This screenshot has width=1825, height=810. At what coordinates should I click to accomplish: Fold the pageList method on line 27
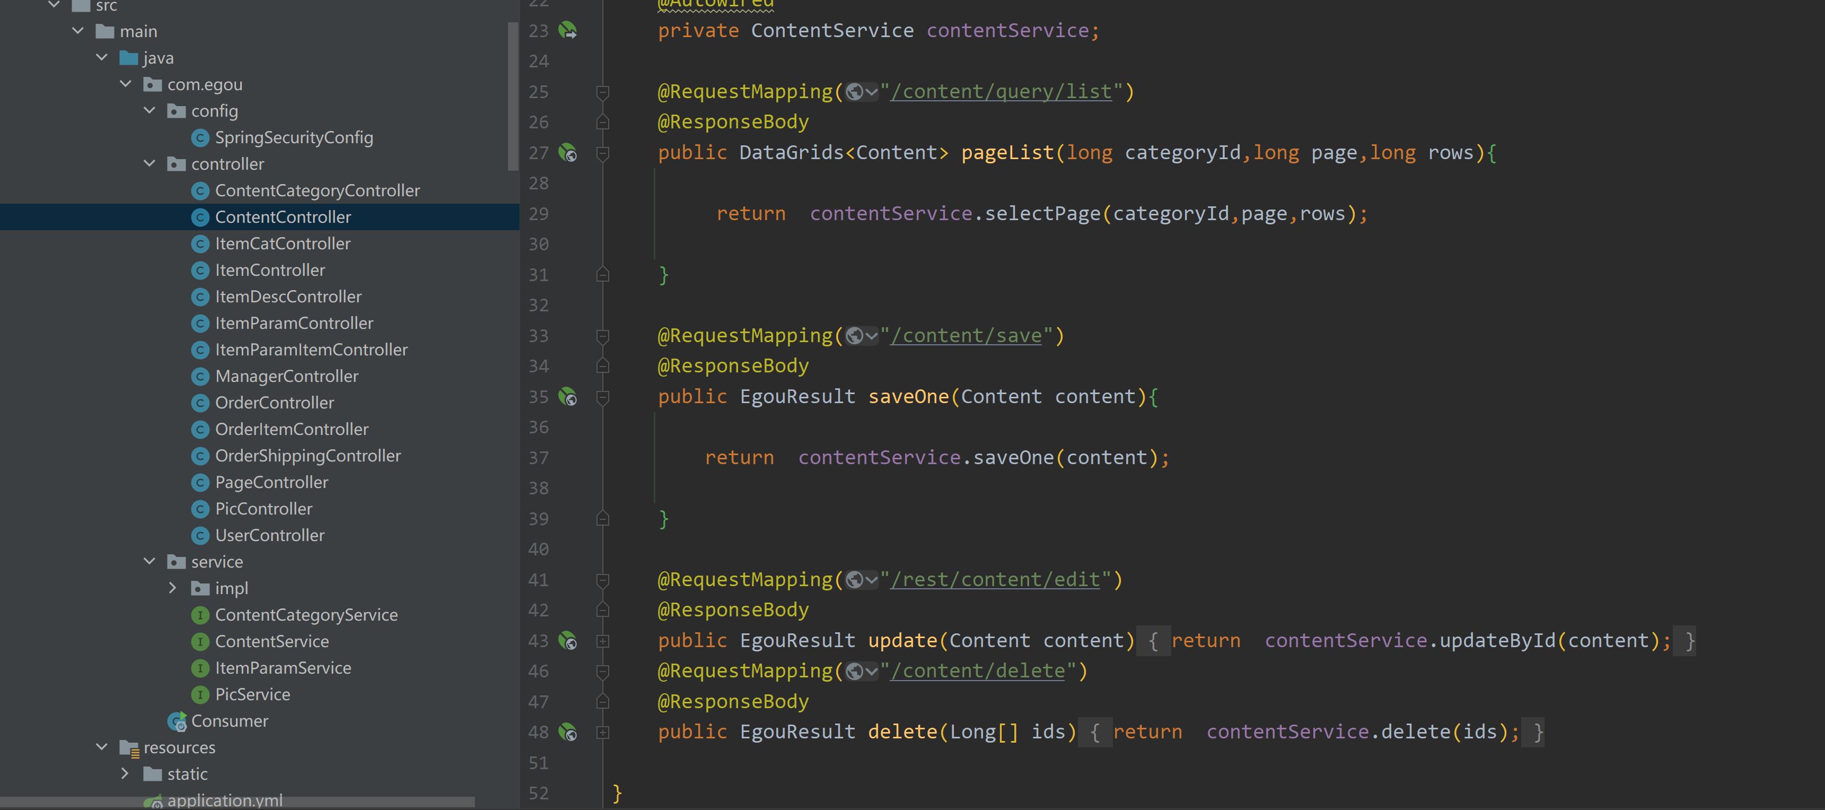(x=603, y=153)
